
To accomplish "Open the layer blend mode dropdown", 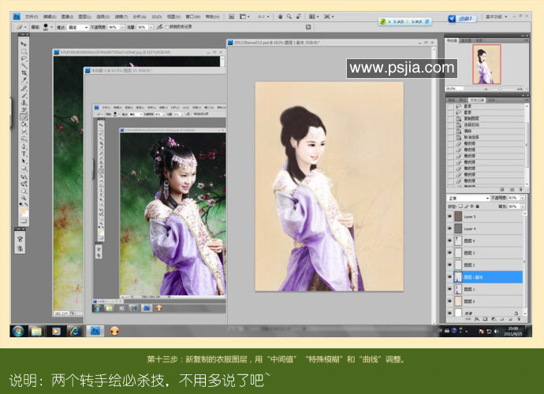I will point(468,198).
